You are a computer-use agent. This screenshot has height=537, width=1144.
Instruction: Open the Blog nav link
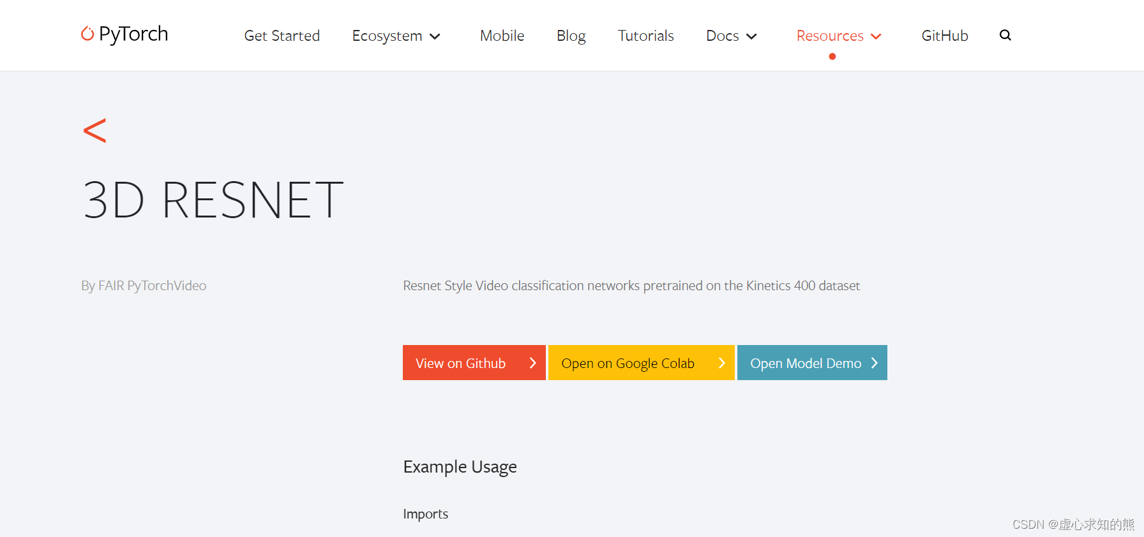point(571,36)
